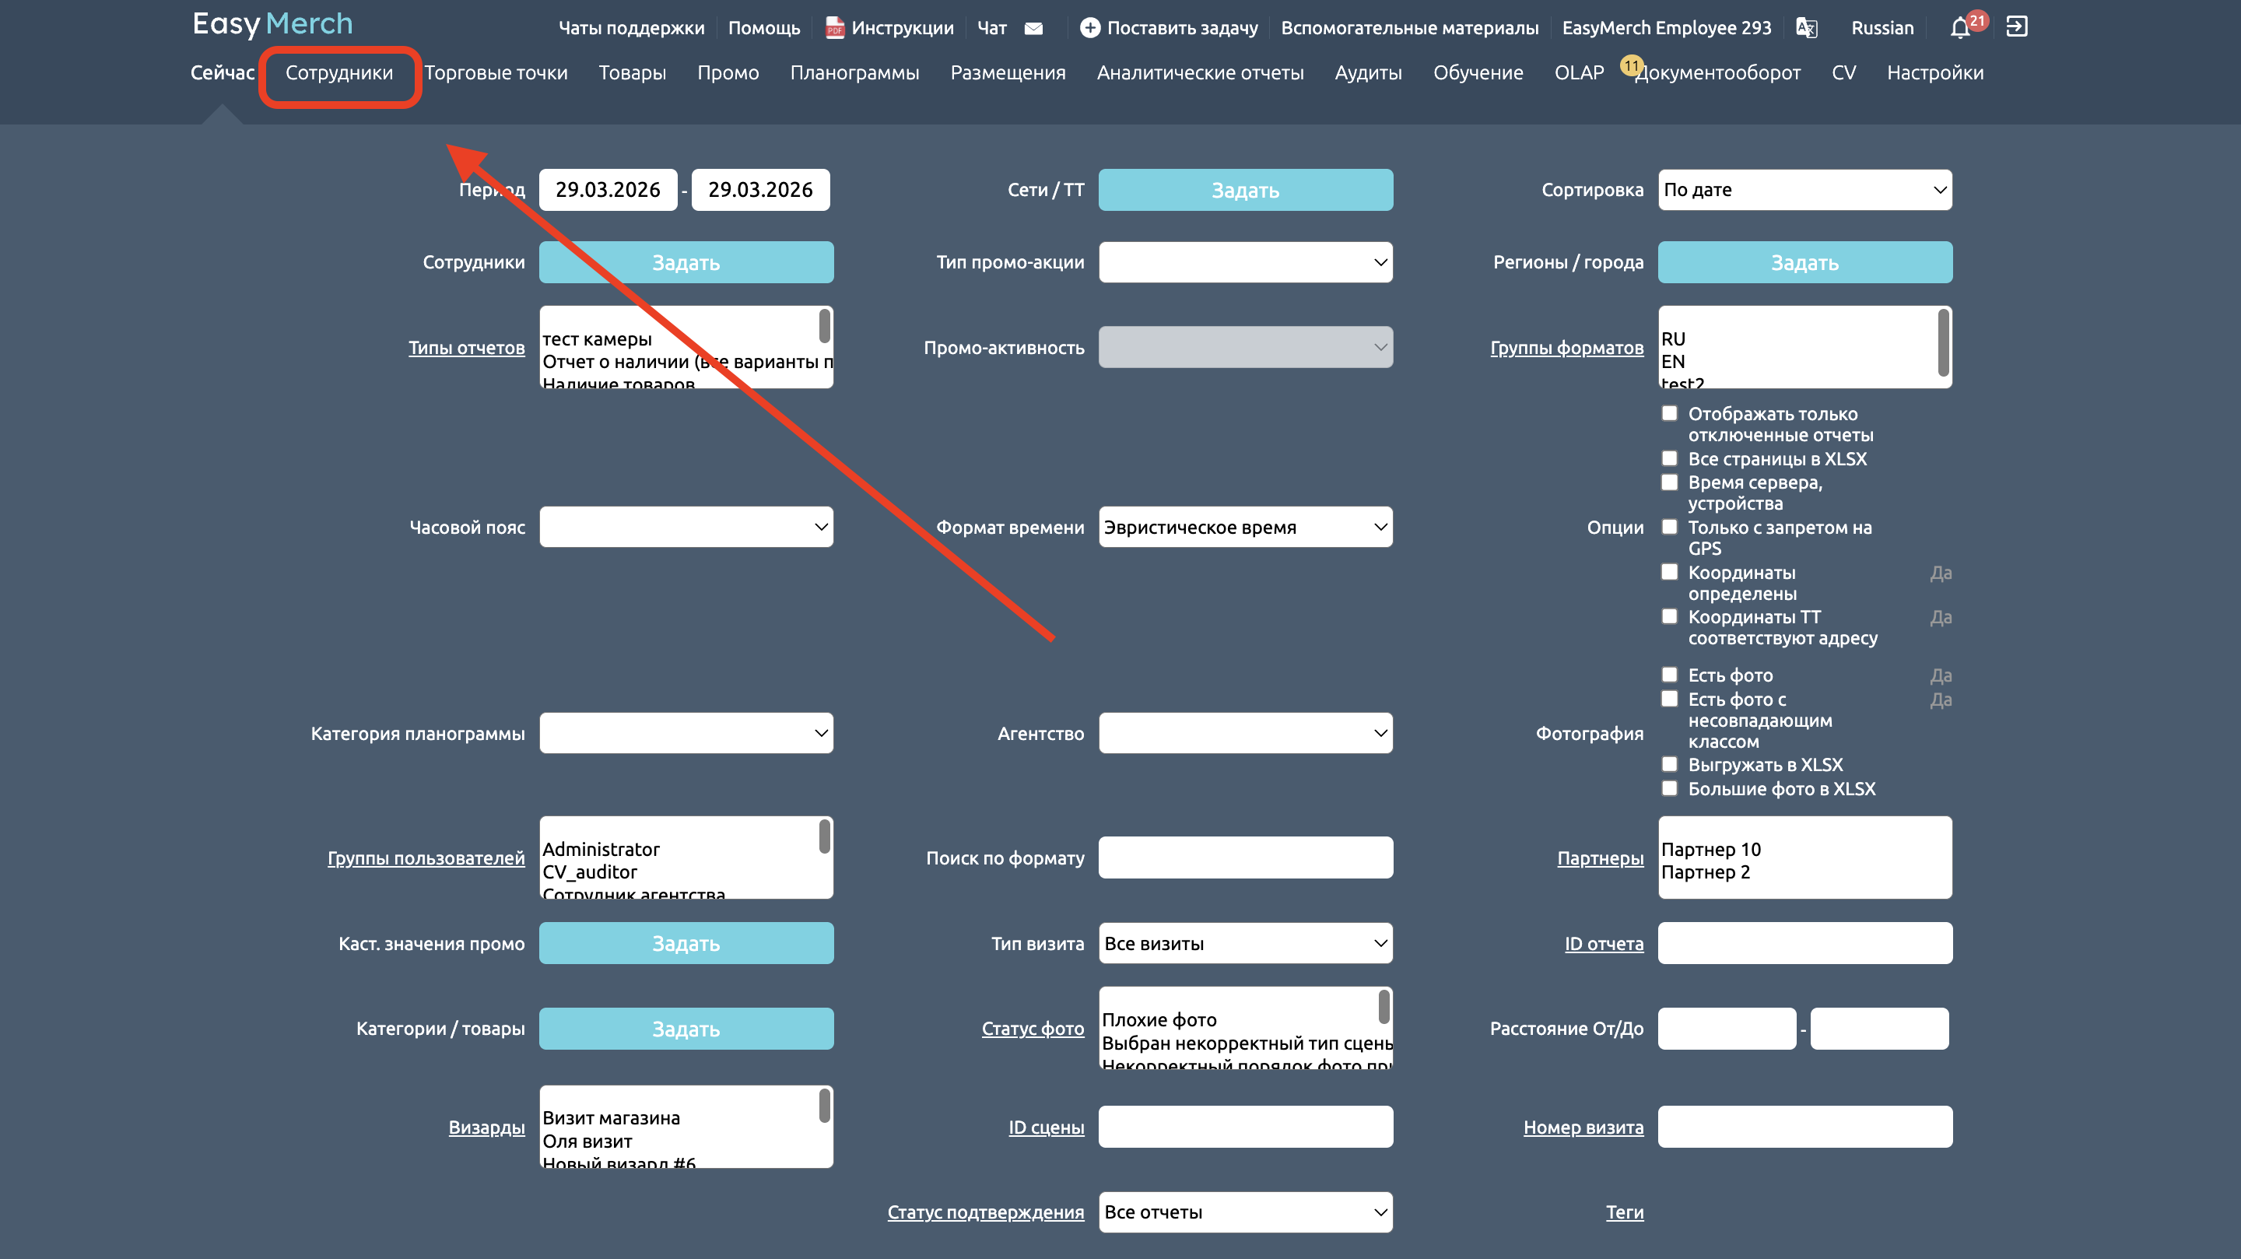
Task: Open the Сортировка dropdown
Action: pyautogui.click(x=1804, y=190)
